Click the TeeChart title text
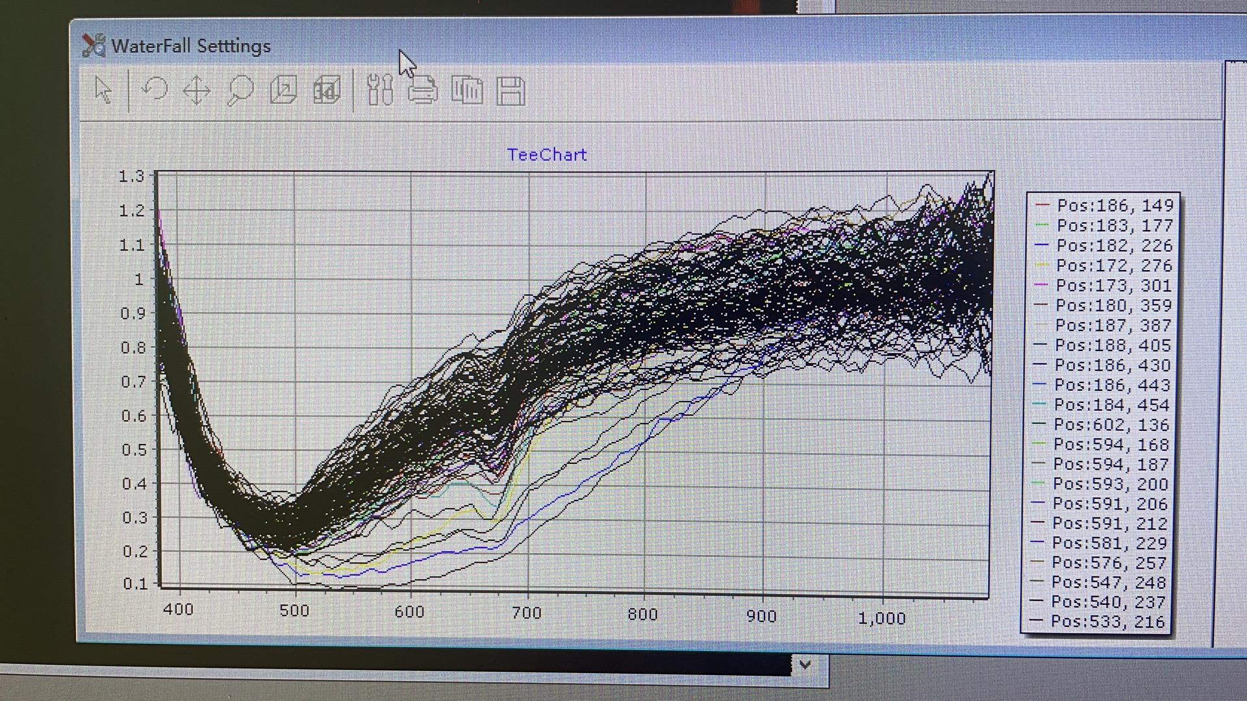Viewport: 1247px width, 701px height. (x=547, y=154)
